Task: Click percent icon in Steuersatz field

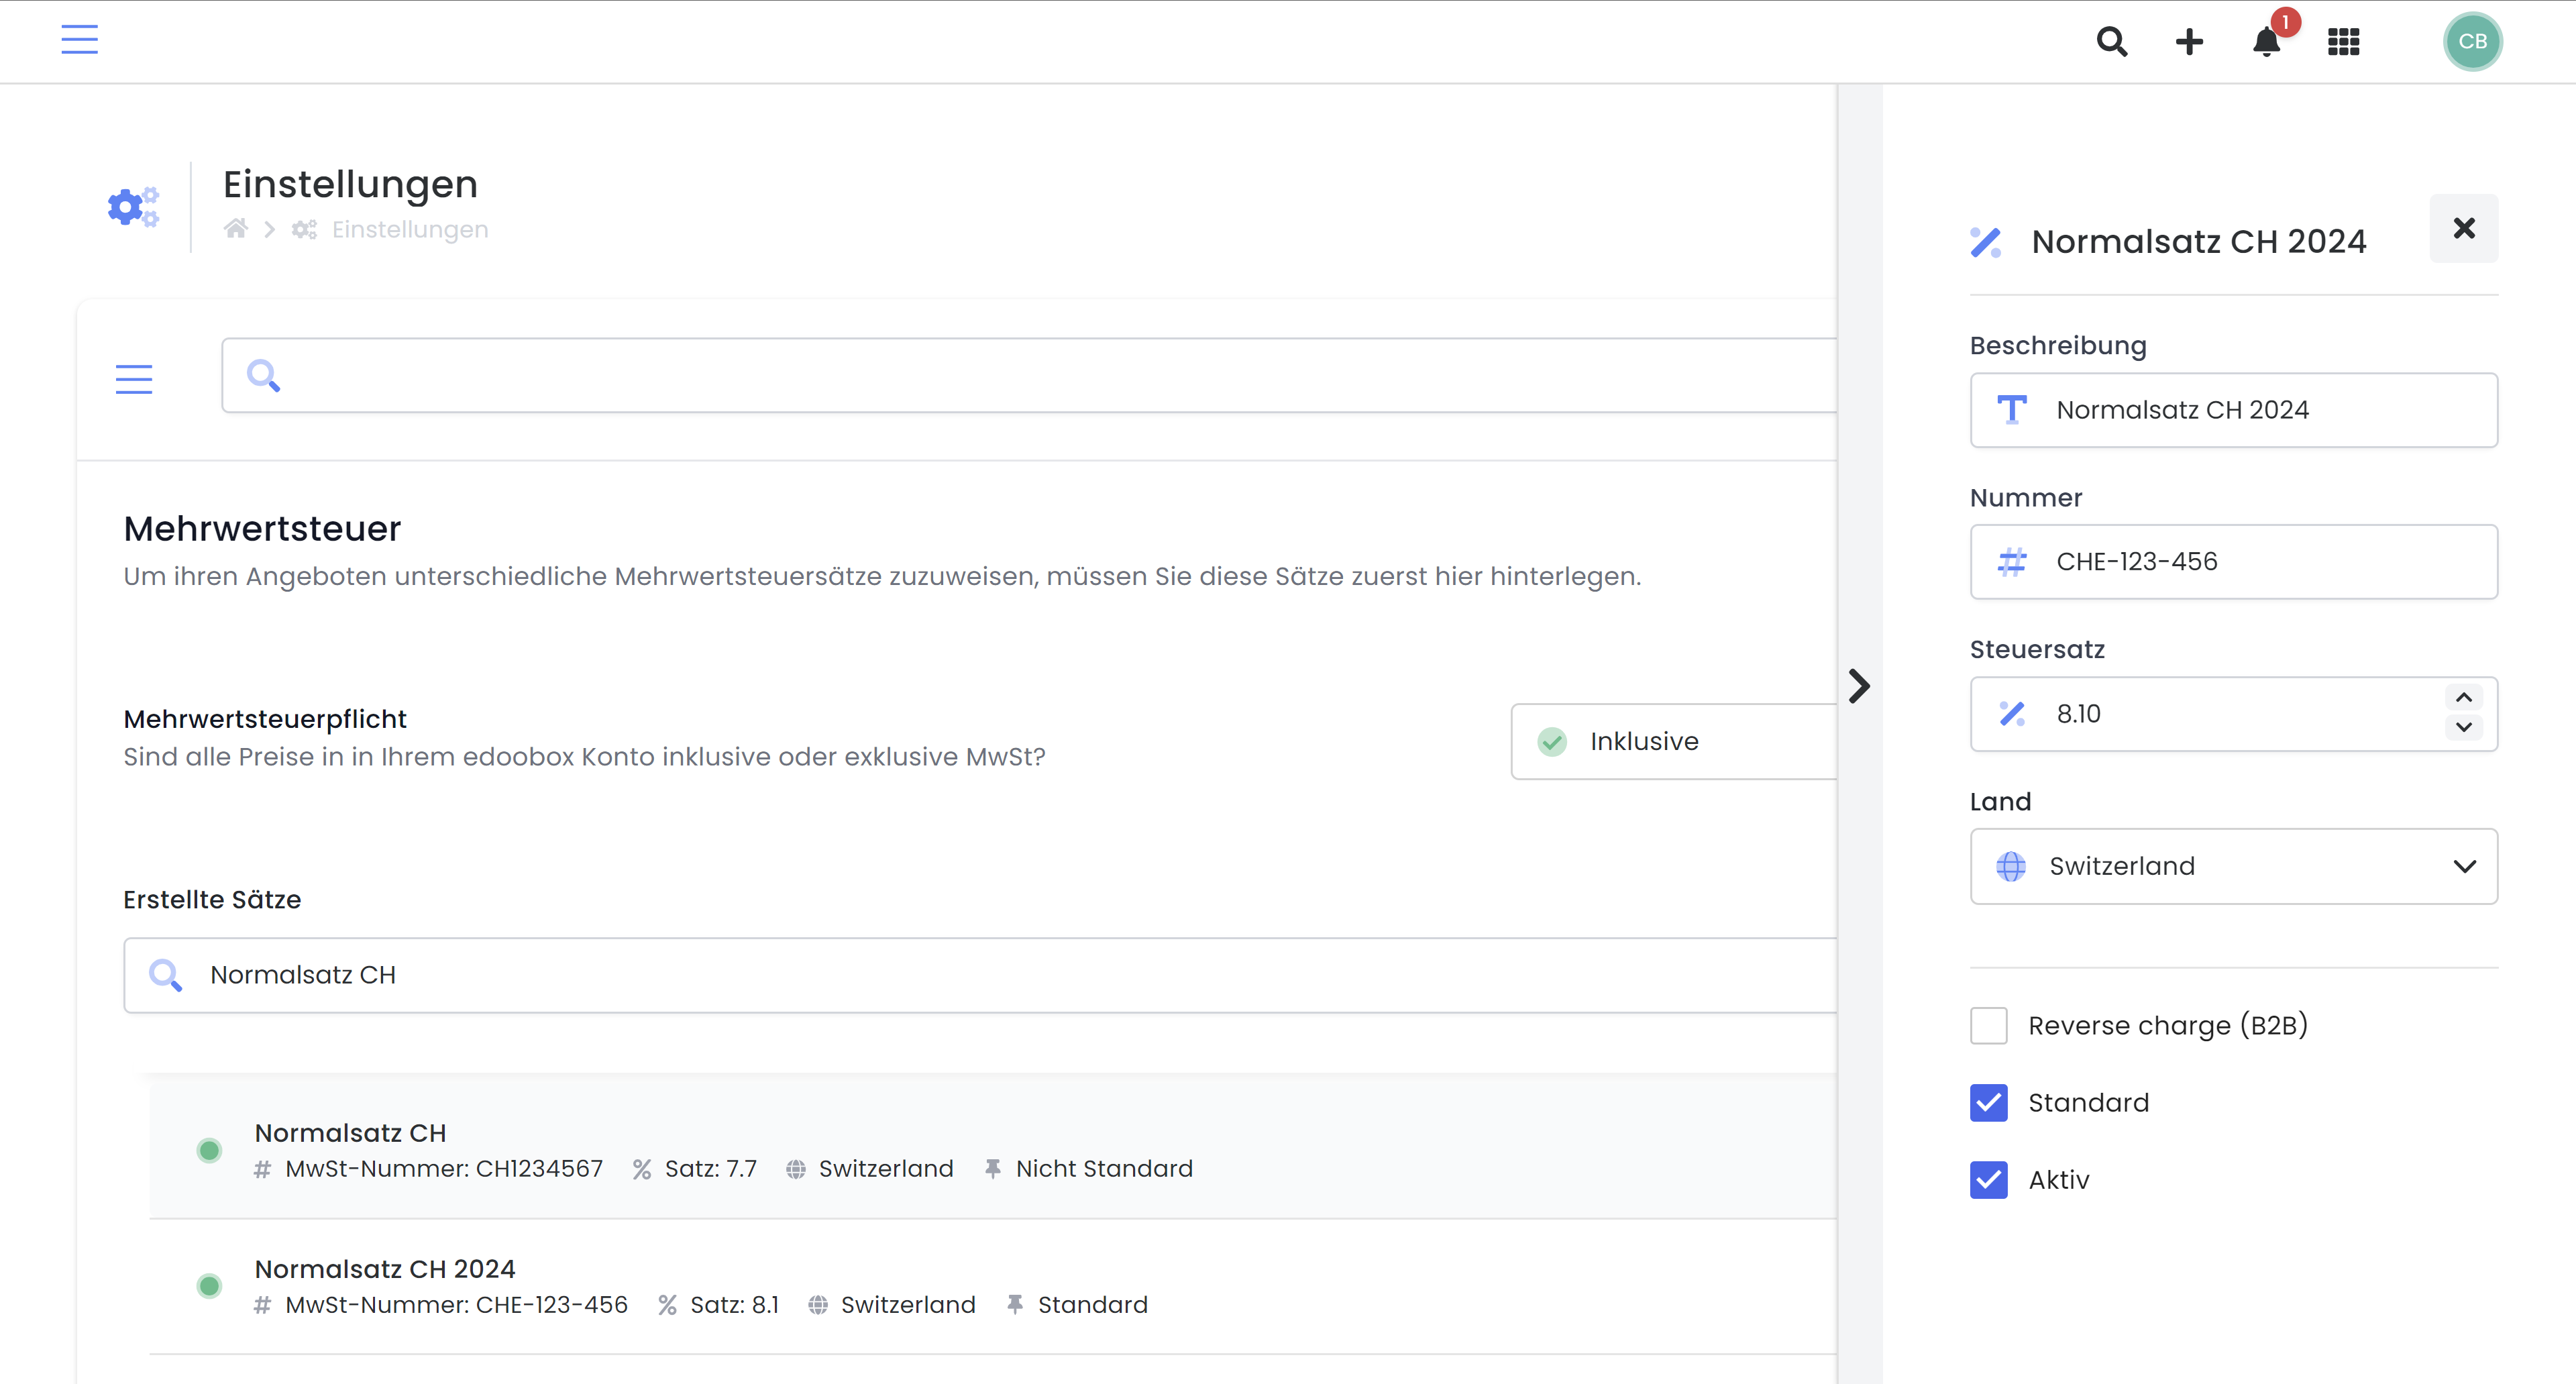Action: 2011,714
